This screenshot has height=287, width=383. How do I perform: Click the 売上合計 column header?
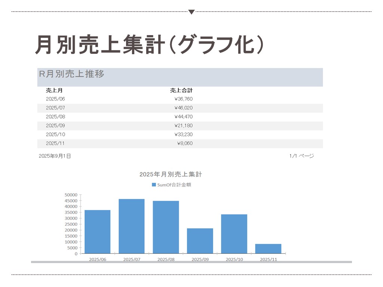(181, 90)
